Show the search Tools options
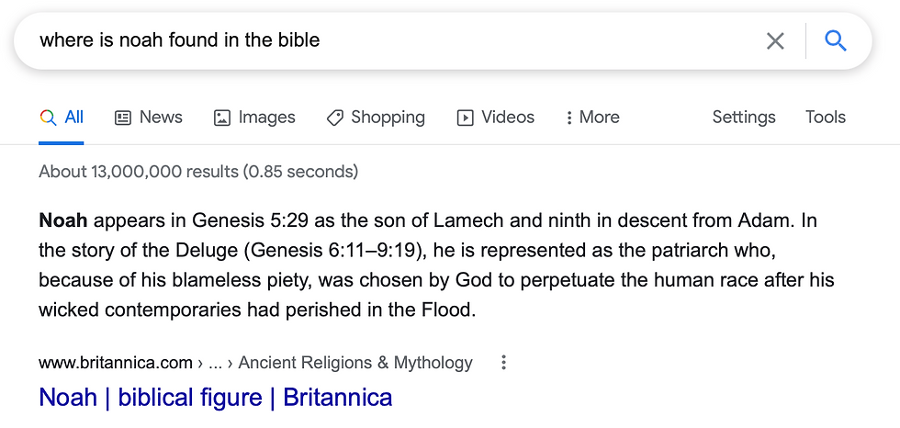Image resolution: width=900 pixels, height=428 pixels. [x=826, y=118]
